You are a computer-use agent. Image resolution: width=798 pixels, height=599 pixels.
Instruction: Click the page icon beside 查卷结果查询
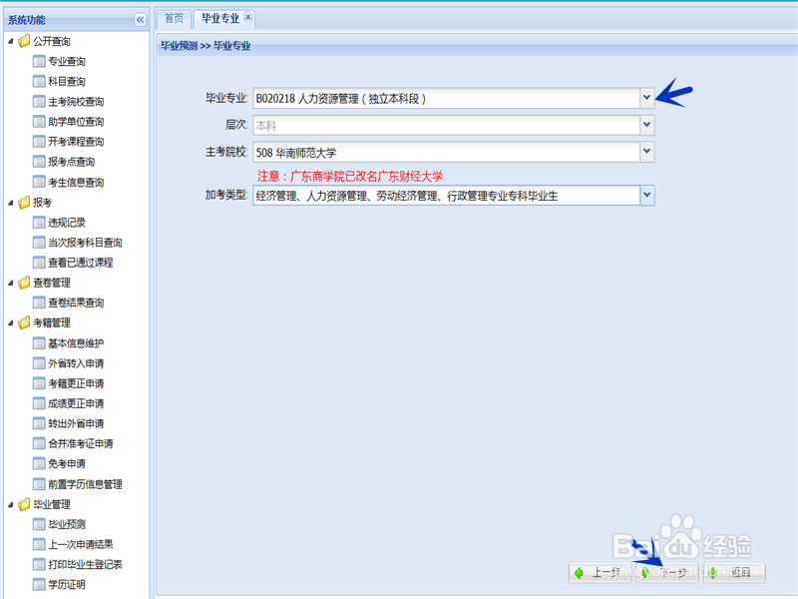[39, 302]
